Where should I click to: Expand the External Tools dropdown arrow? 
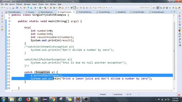click(48, 8)
